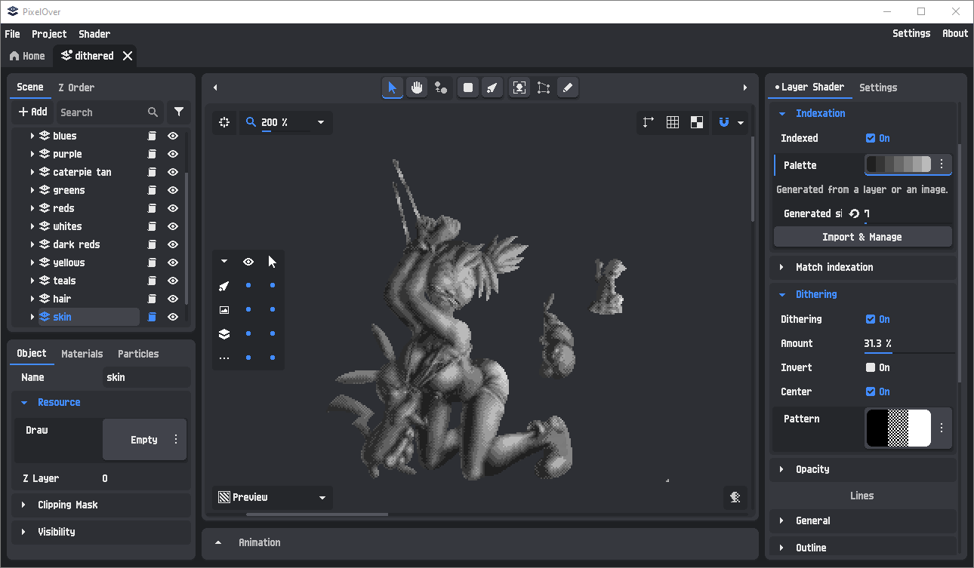This screenshot has height=568, width=974.
Task: Toggle the grid display icon
Action: tap(673, 122)
